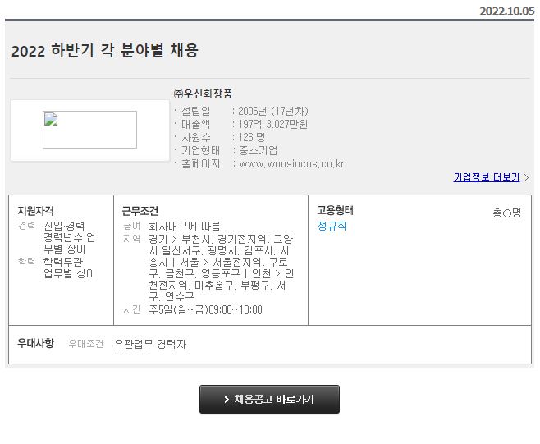Click the homepage www.woosincos.co.kr text
Screen dimensions: 540x444
coord(291,164)
